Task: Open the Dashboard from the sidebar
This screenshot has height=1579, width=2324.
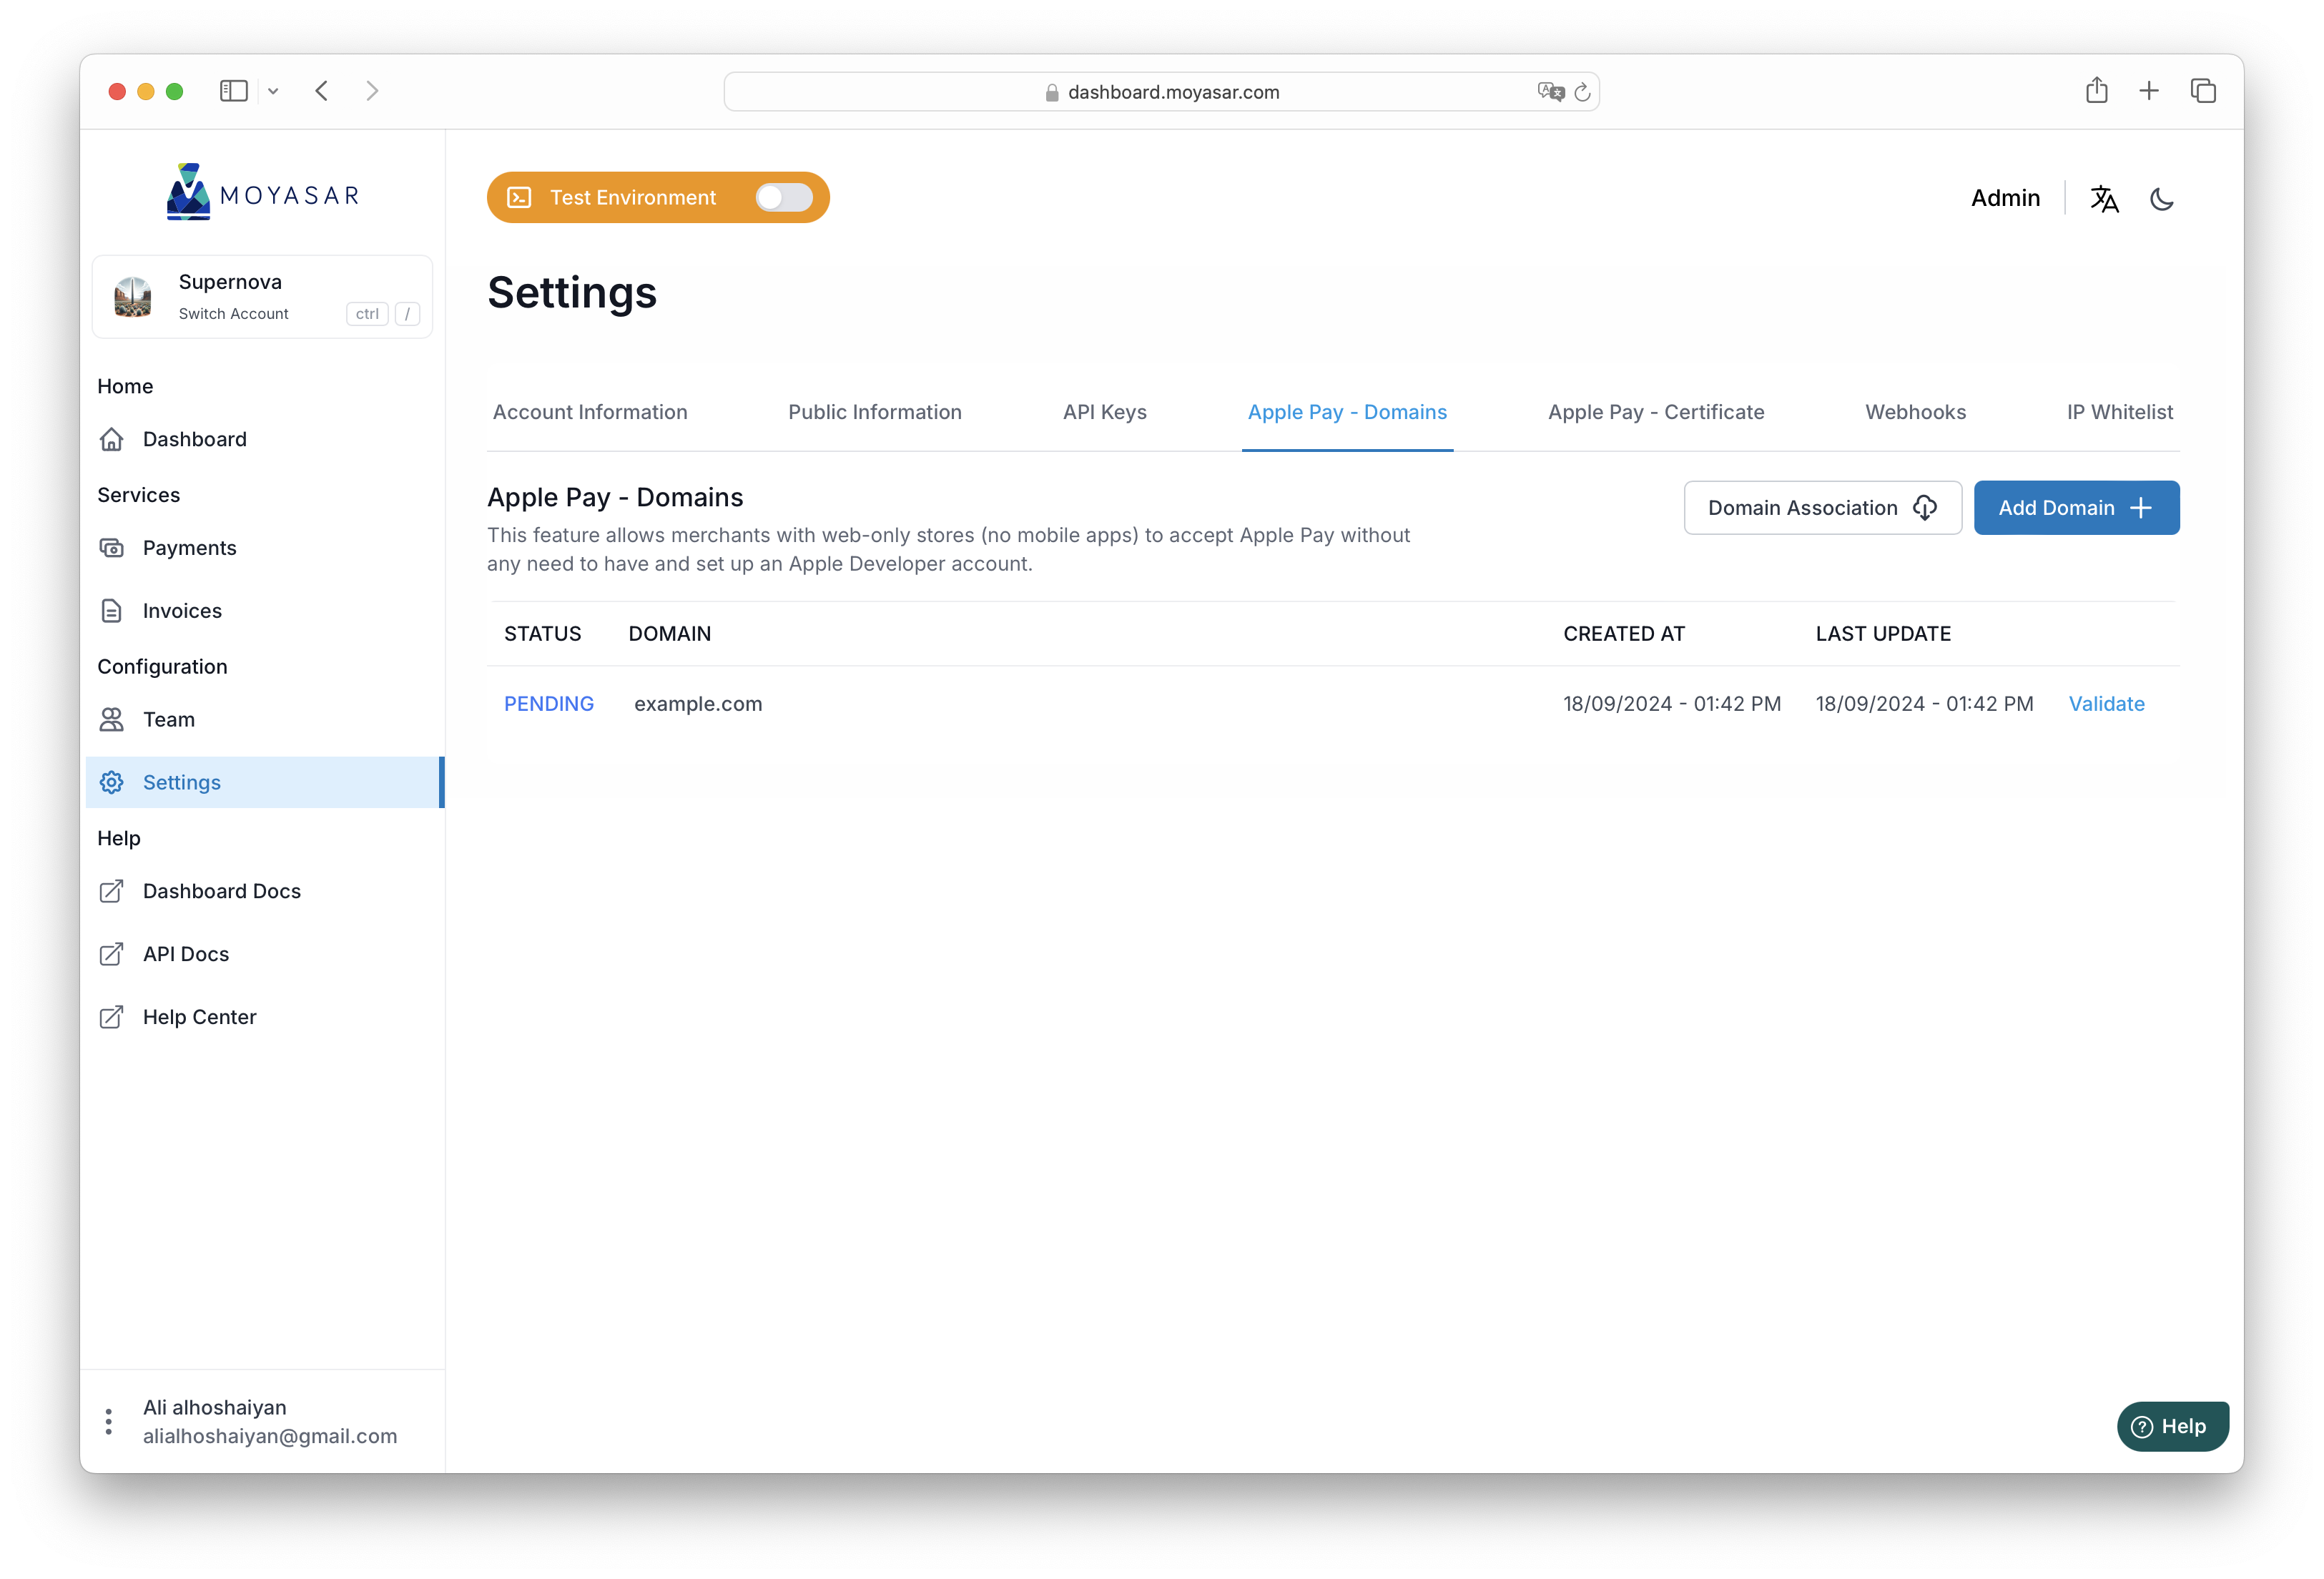Action: coord(113,439)
